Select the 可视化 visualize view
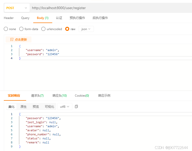 coord(49,106)
